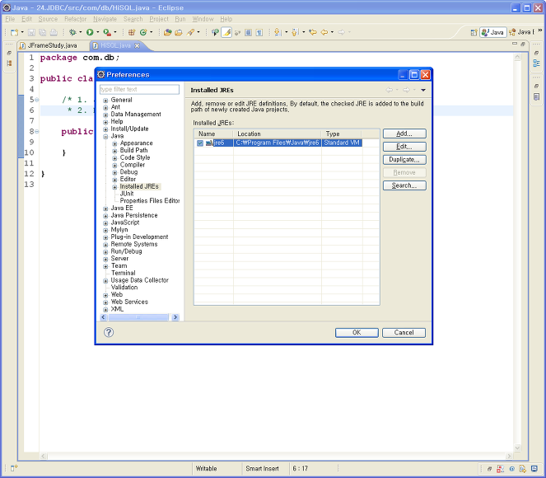Image resolution: width=546 pixels, height=478 pixels.
Task: Click the tree horizontal scrollbar thumb
Action: click(138, 317)
